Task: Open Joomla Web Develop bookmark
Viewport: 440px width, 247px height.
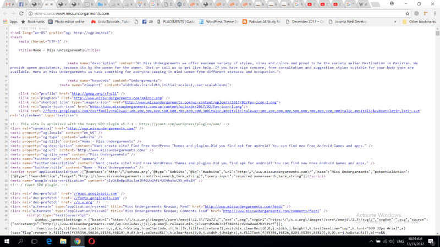Action: tap(348, 21)
